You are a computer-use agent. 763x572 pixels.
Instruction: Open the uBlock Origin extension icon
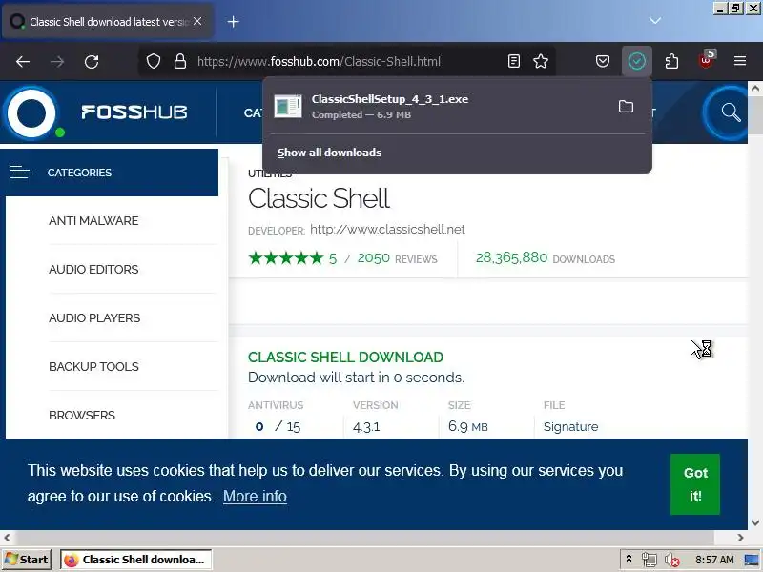(706, 60)
